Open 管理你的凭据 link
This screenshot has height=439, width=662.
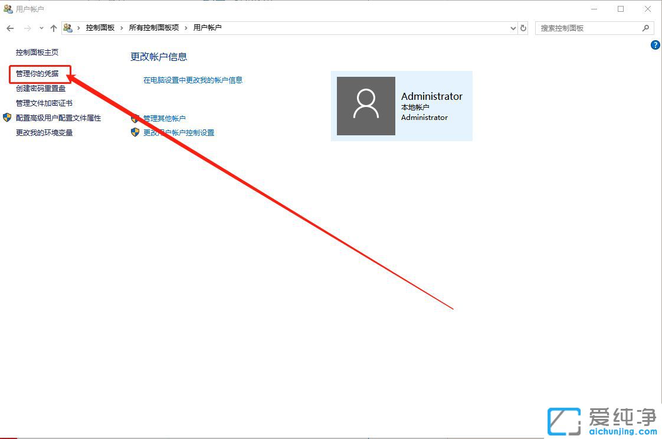tap(37, 74)
